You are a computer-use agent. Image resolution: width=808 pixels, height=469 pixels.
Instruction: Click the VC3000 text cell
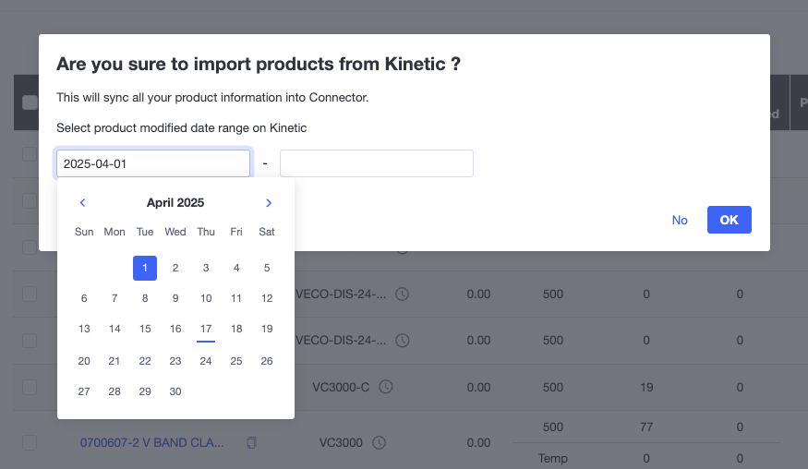[341, 443]
